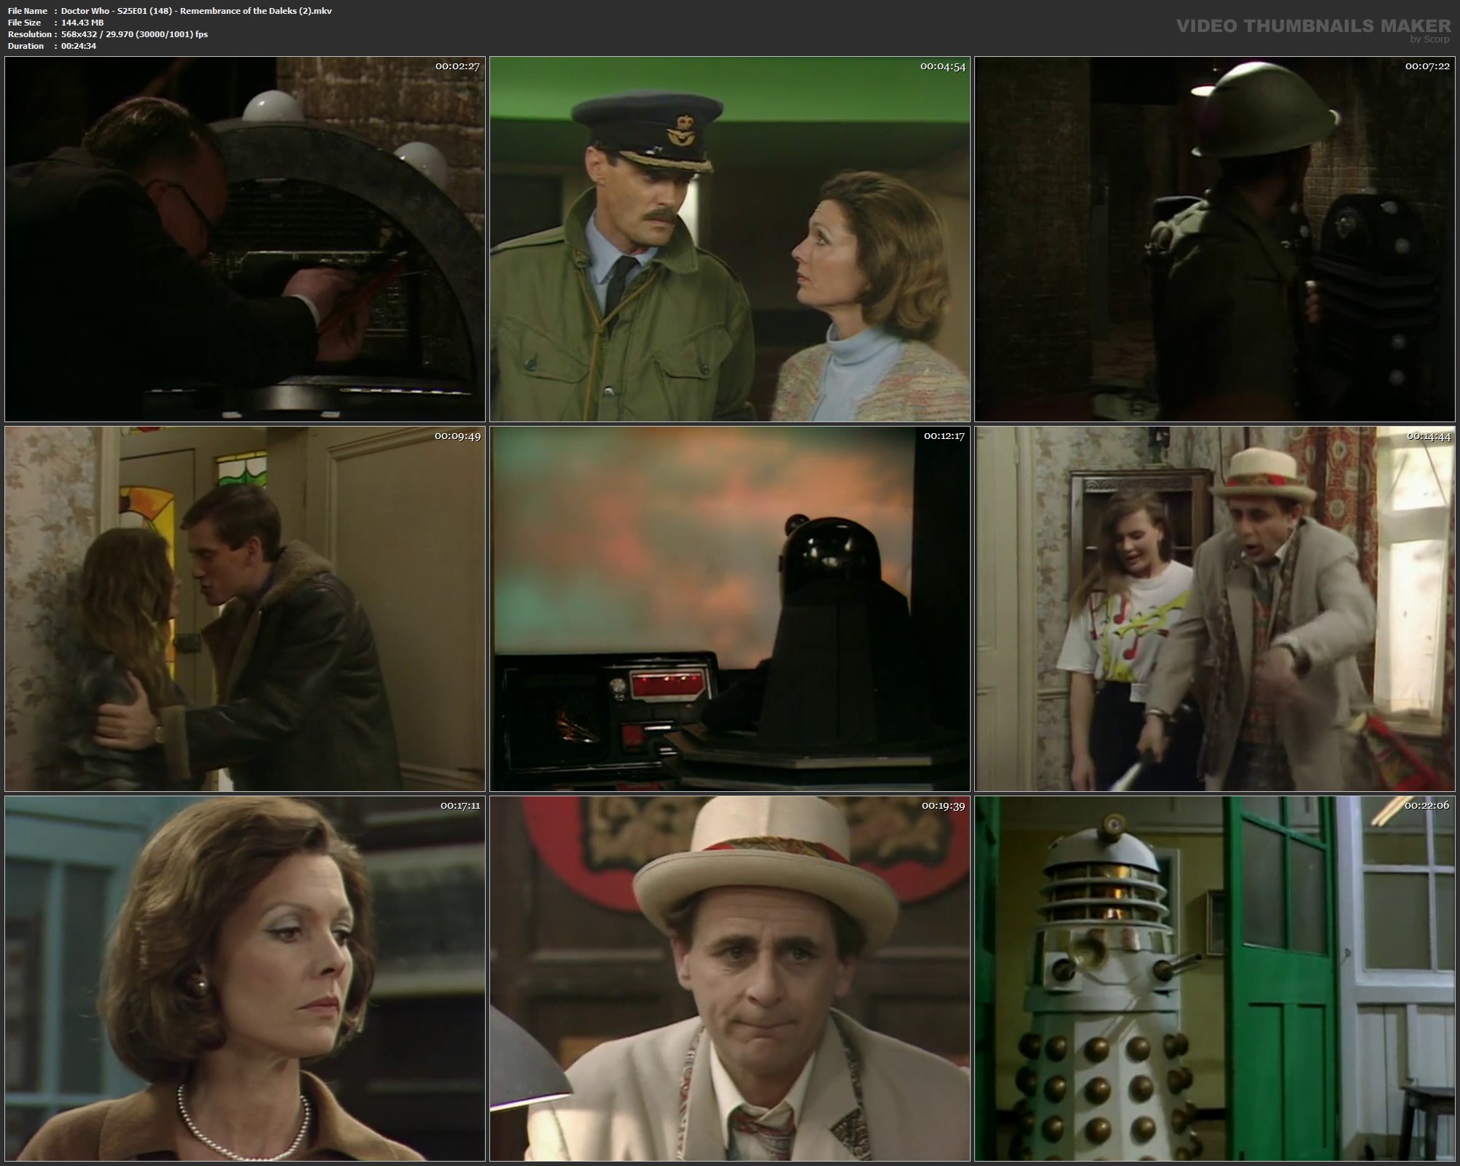Click the File Size value 144.43 MB

(82, 23)
